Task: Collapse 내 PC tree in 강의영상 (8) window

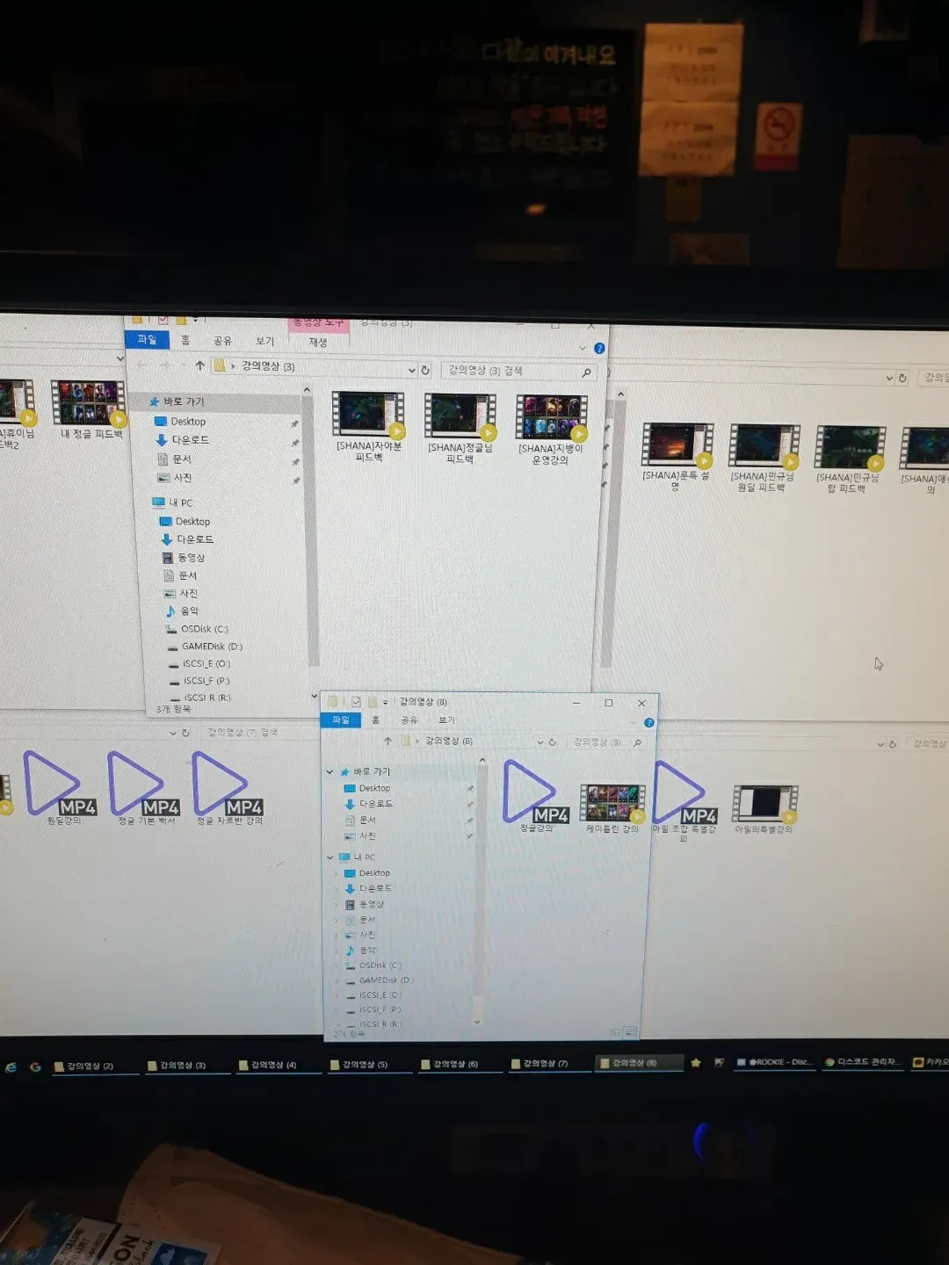Action: (x=330, y=857)
